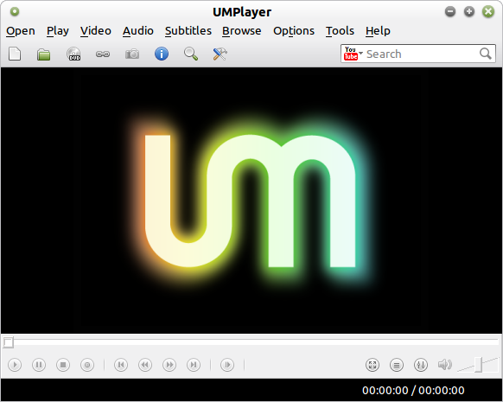Image resolution: width=503 pixels, height=402 pixels.
Task: Click the UM logo video area
Action: 251,201
